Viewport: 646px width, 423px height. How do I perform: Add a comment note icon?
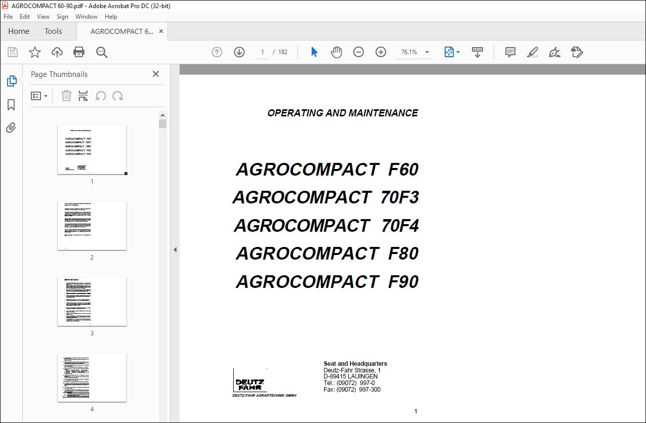[x=510, y=52]
